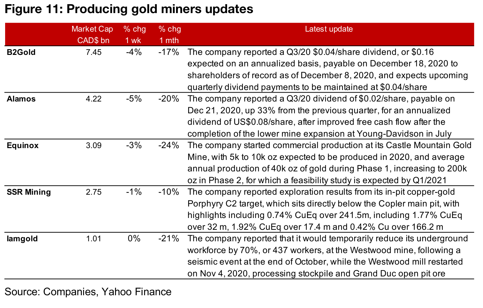Image resolution: width=483 pixels, height=308 pixels.
Task: Select SSR Mining's -1% weekly change
Action: 134,192
